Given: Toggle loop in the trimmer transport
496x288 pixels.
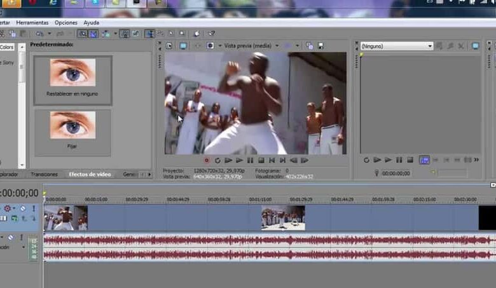Looking at the screenshot, I should click(x=366, y=160).
